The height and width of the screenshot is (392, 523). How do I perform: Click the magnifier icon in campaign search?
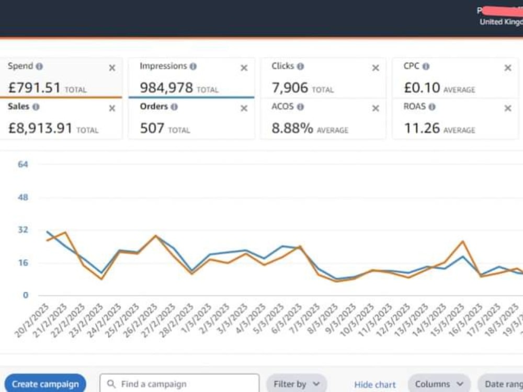111,383
